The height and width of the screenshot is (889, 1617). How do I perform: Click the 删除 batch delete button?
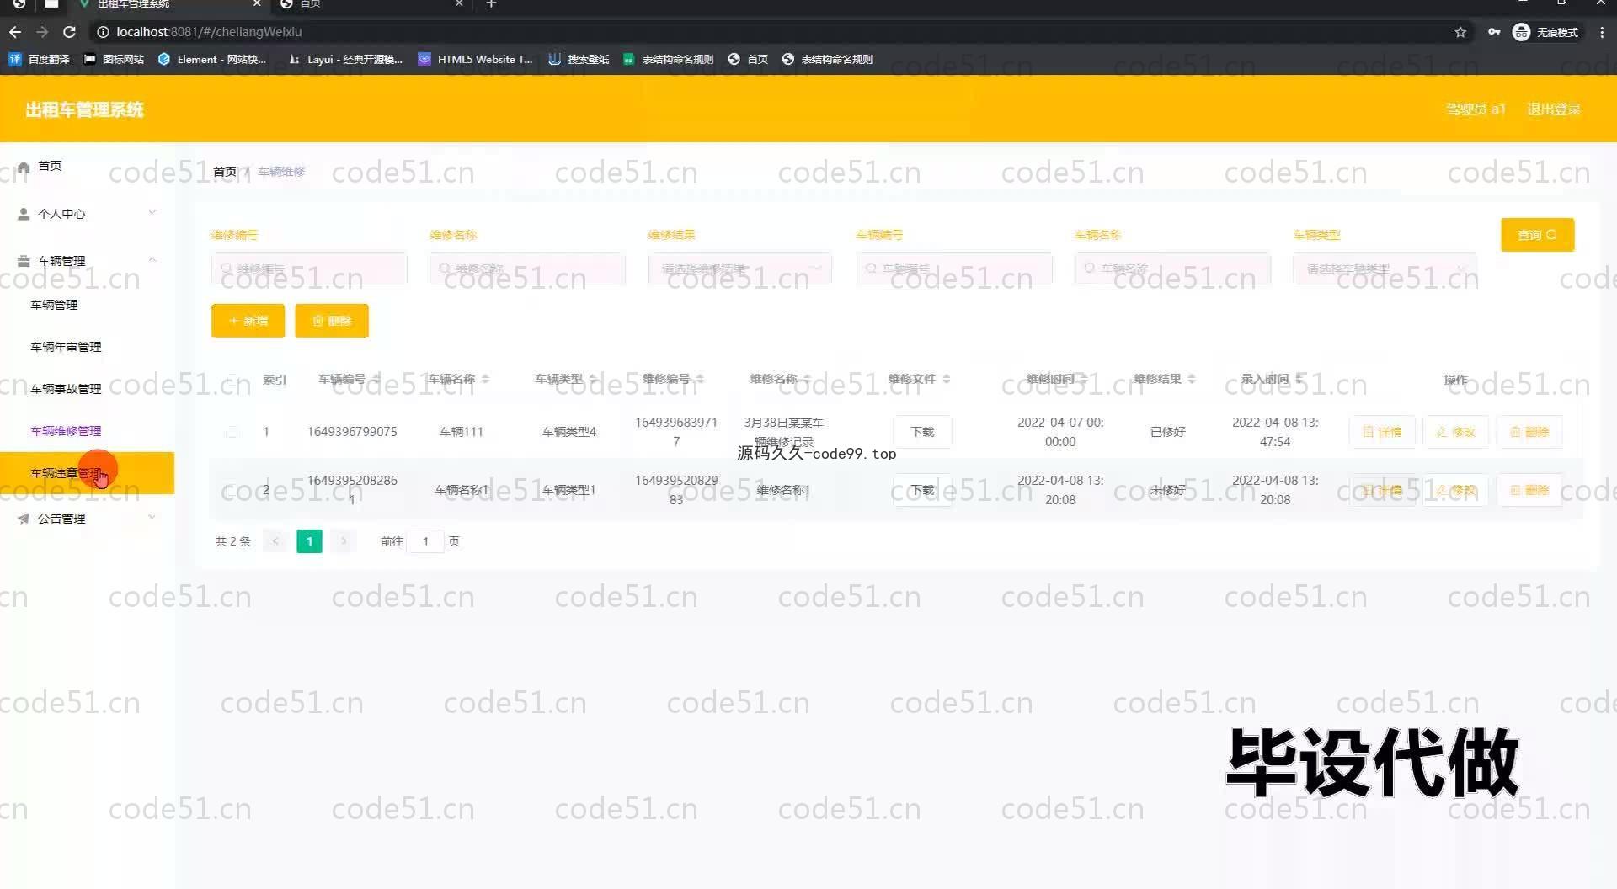point(332,321)
